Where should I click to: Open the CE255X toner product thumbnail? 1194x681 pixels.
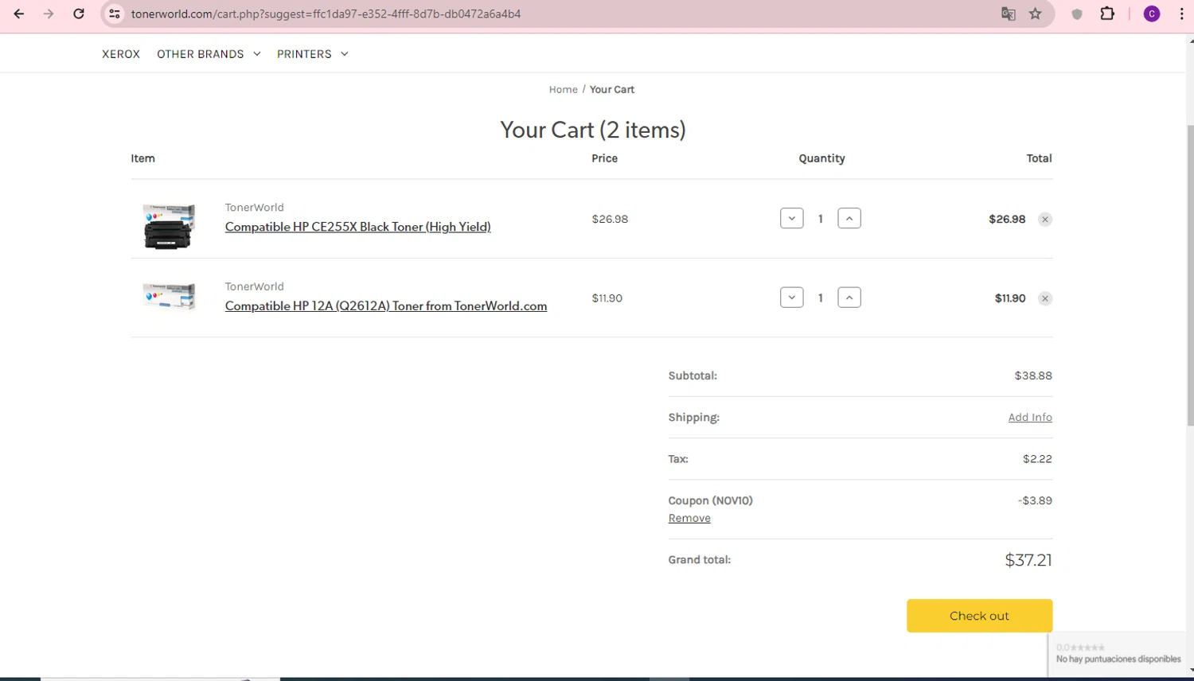click(x=169, y=226)
